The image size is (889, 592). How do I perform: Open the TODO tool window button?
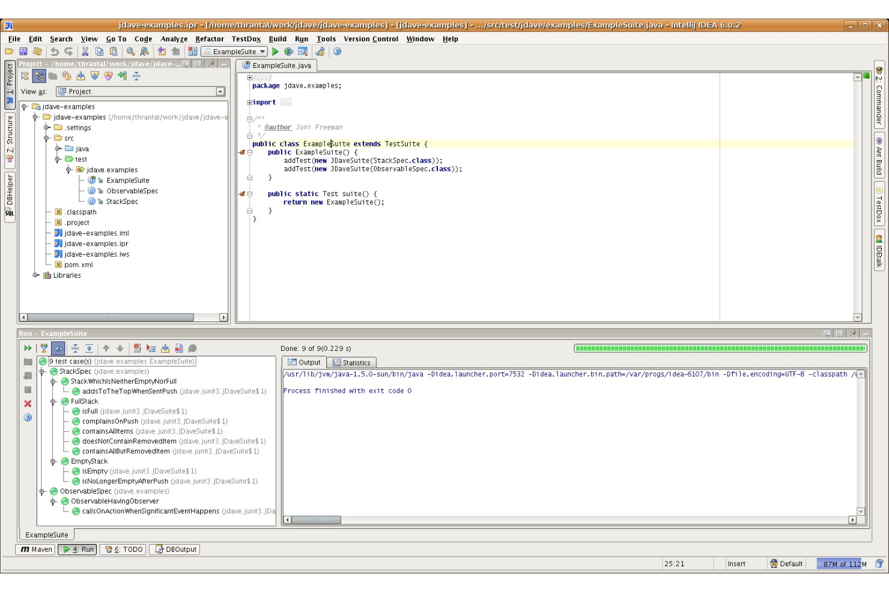pyautogui.click(x=122, y=549)
